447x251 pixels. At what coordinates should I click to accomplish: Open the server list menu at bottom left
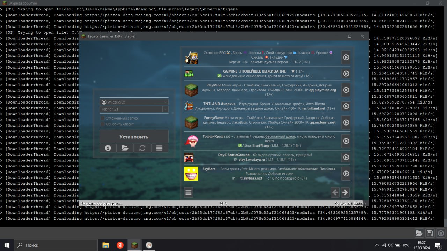click(x=189, y=192)
